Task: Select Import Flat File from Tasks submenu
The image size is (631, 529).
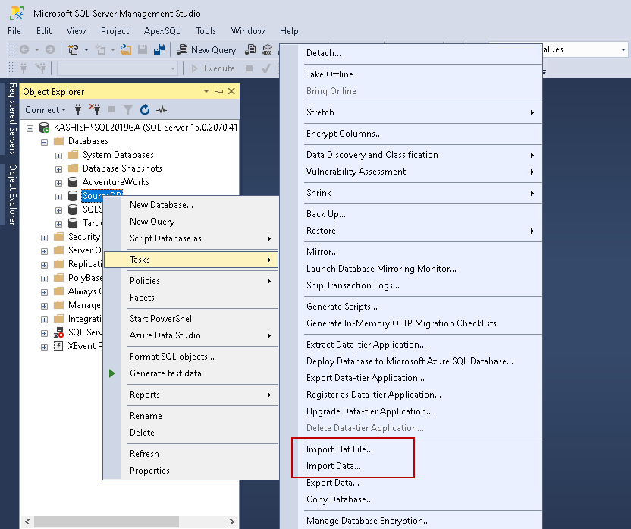Action: (339, 449)
